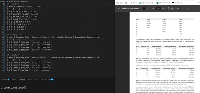Click the Table 1 comment line
Image resolution: width=200 pixels, height=93 pixels.
15,4
